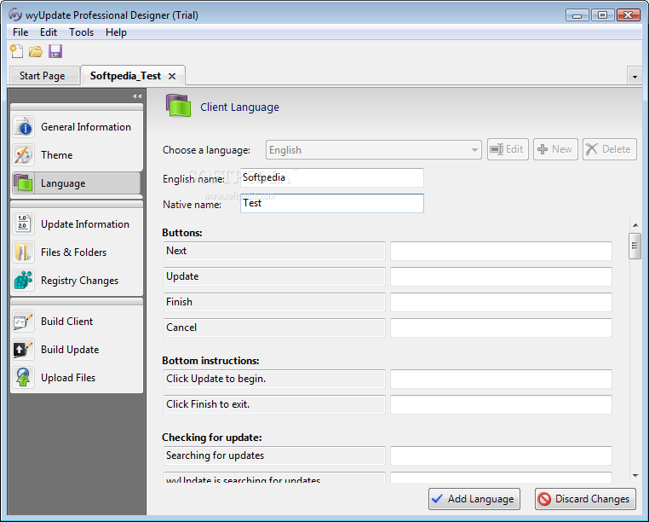Click the Registry Changes cube icon
This screenshot has height=522, width=649.
click(x=23, y=281)
